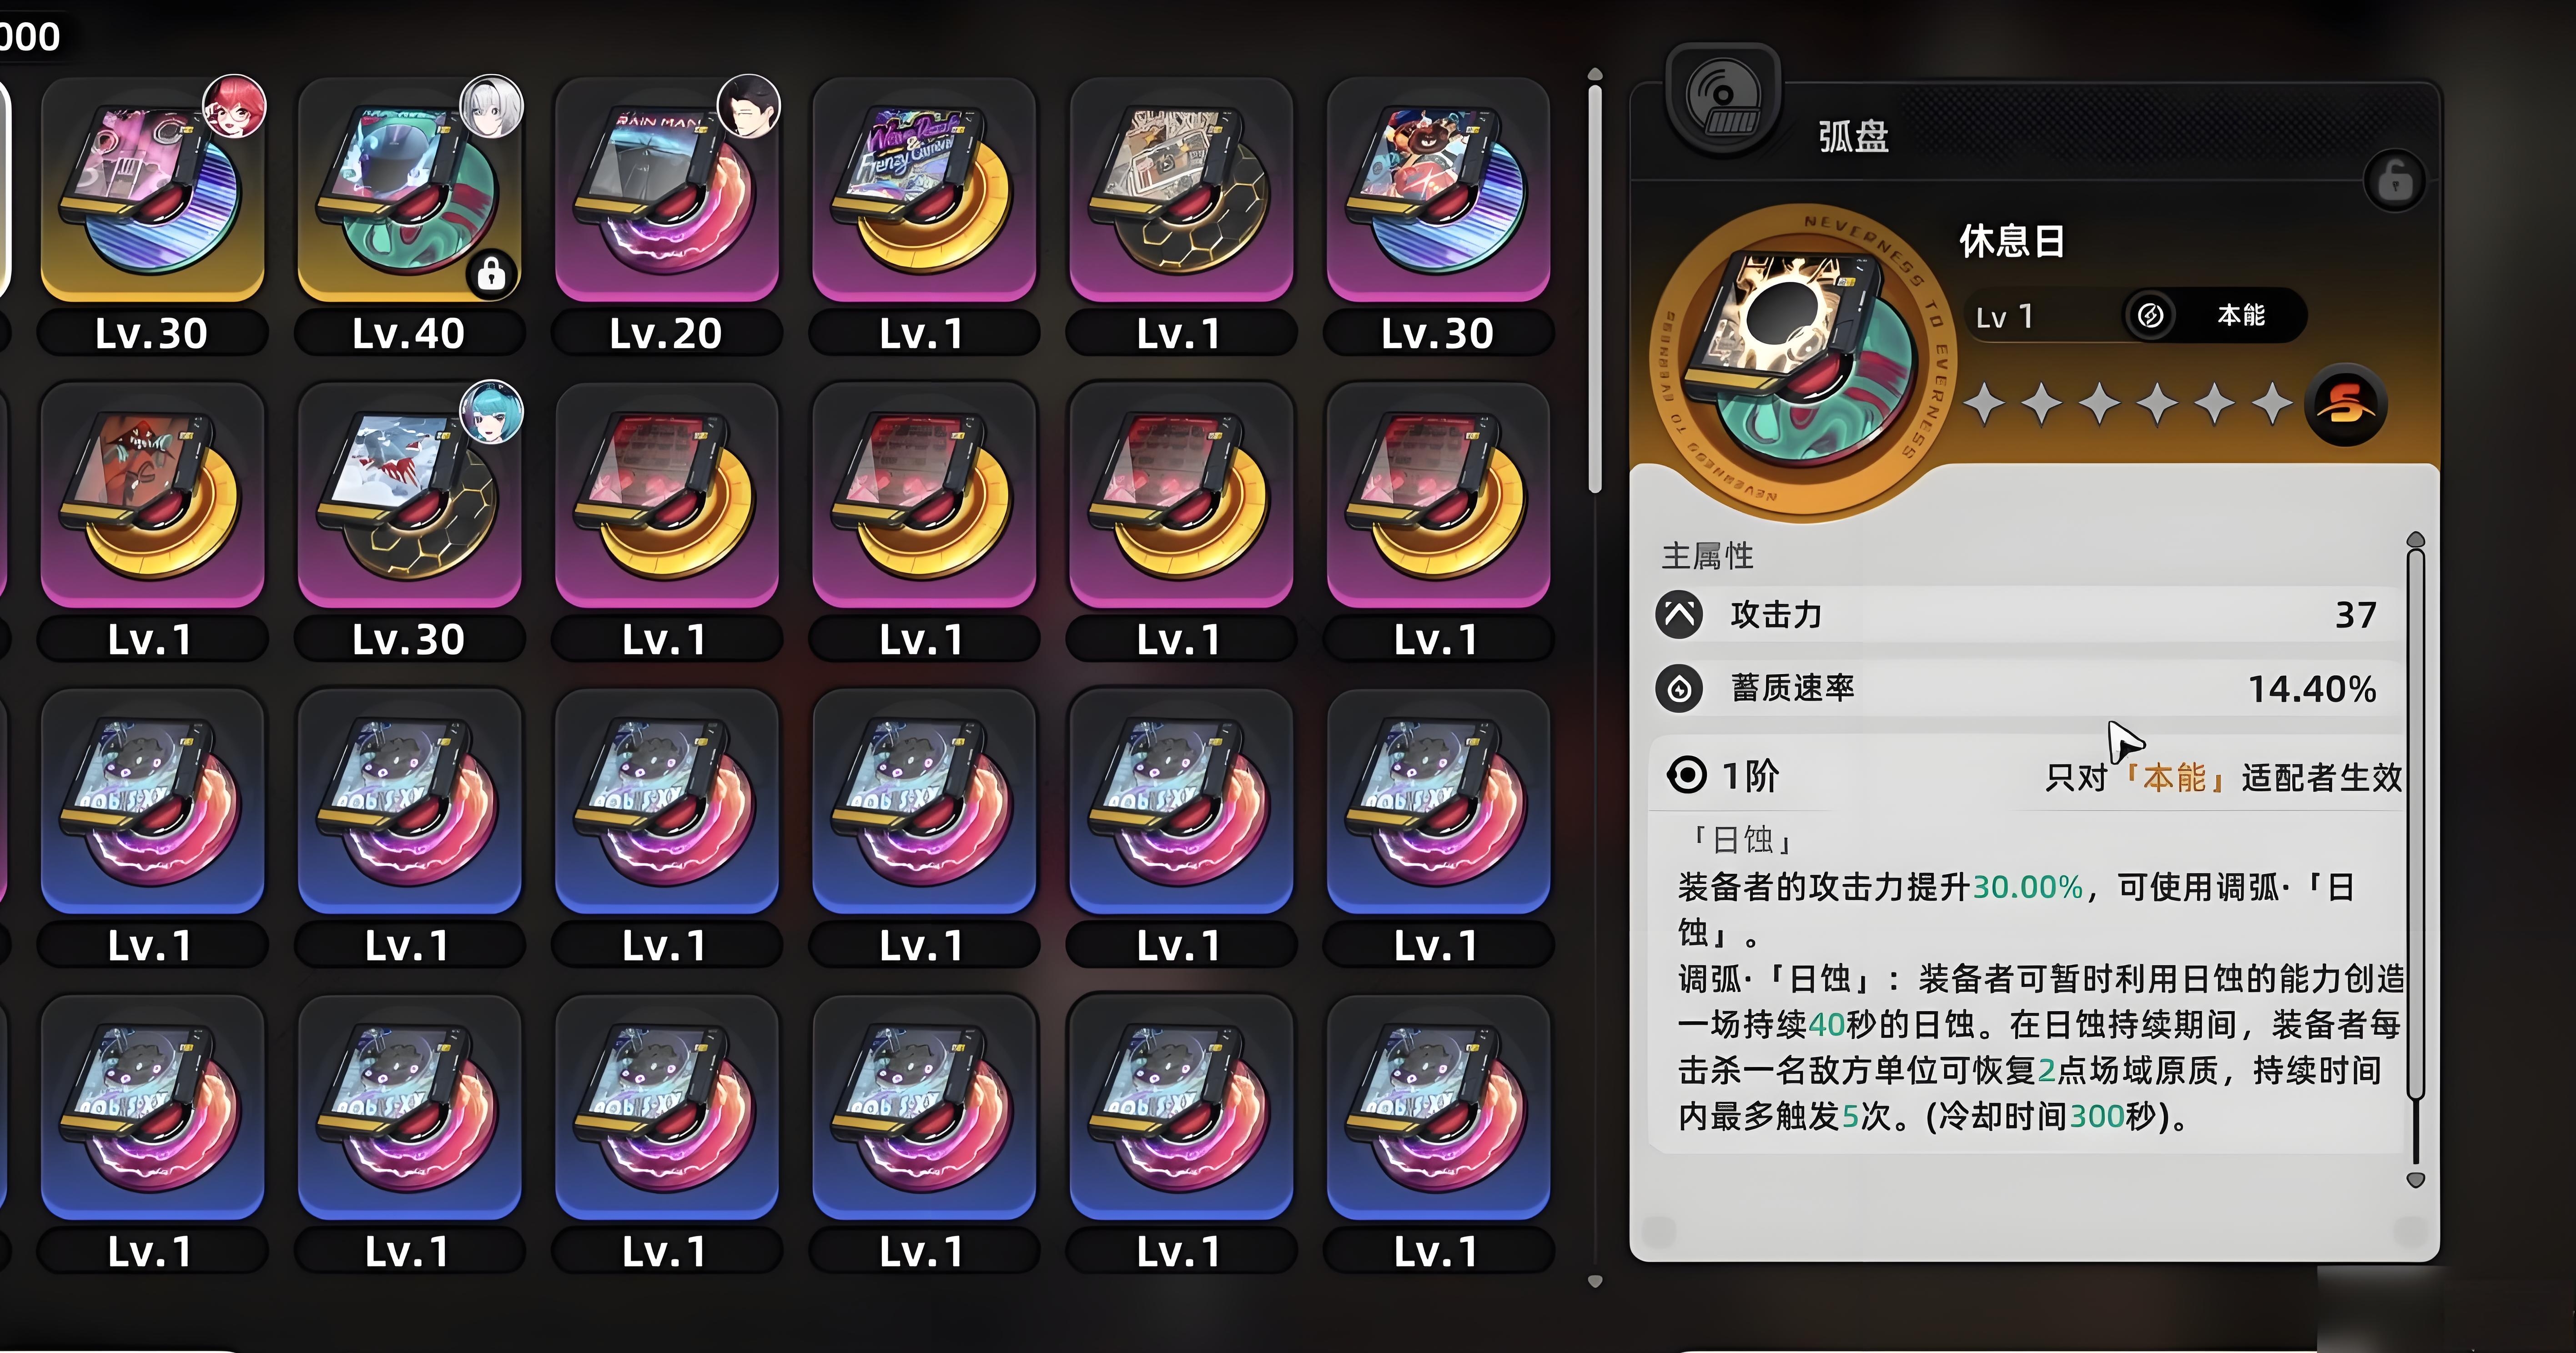Click the orange S rank icon
Image resolution: width=2576 pixels, height=1353 pixels.
tap(2345, 405)
